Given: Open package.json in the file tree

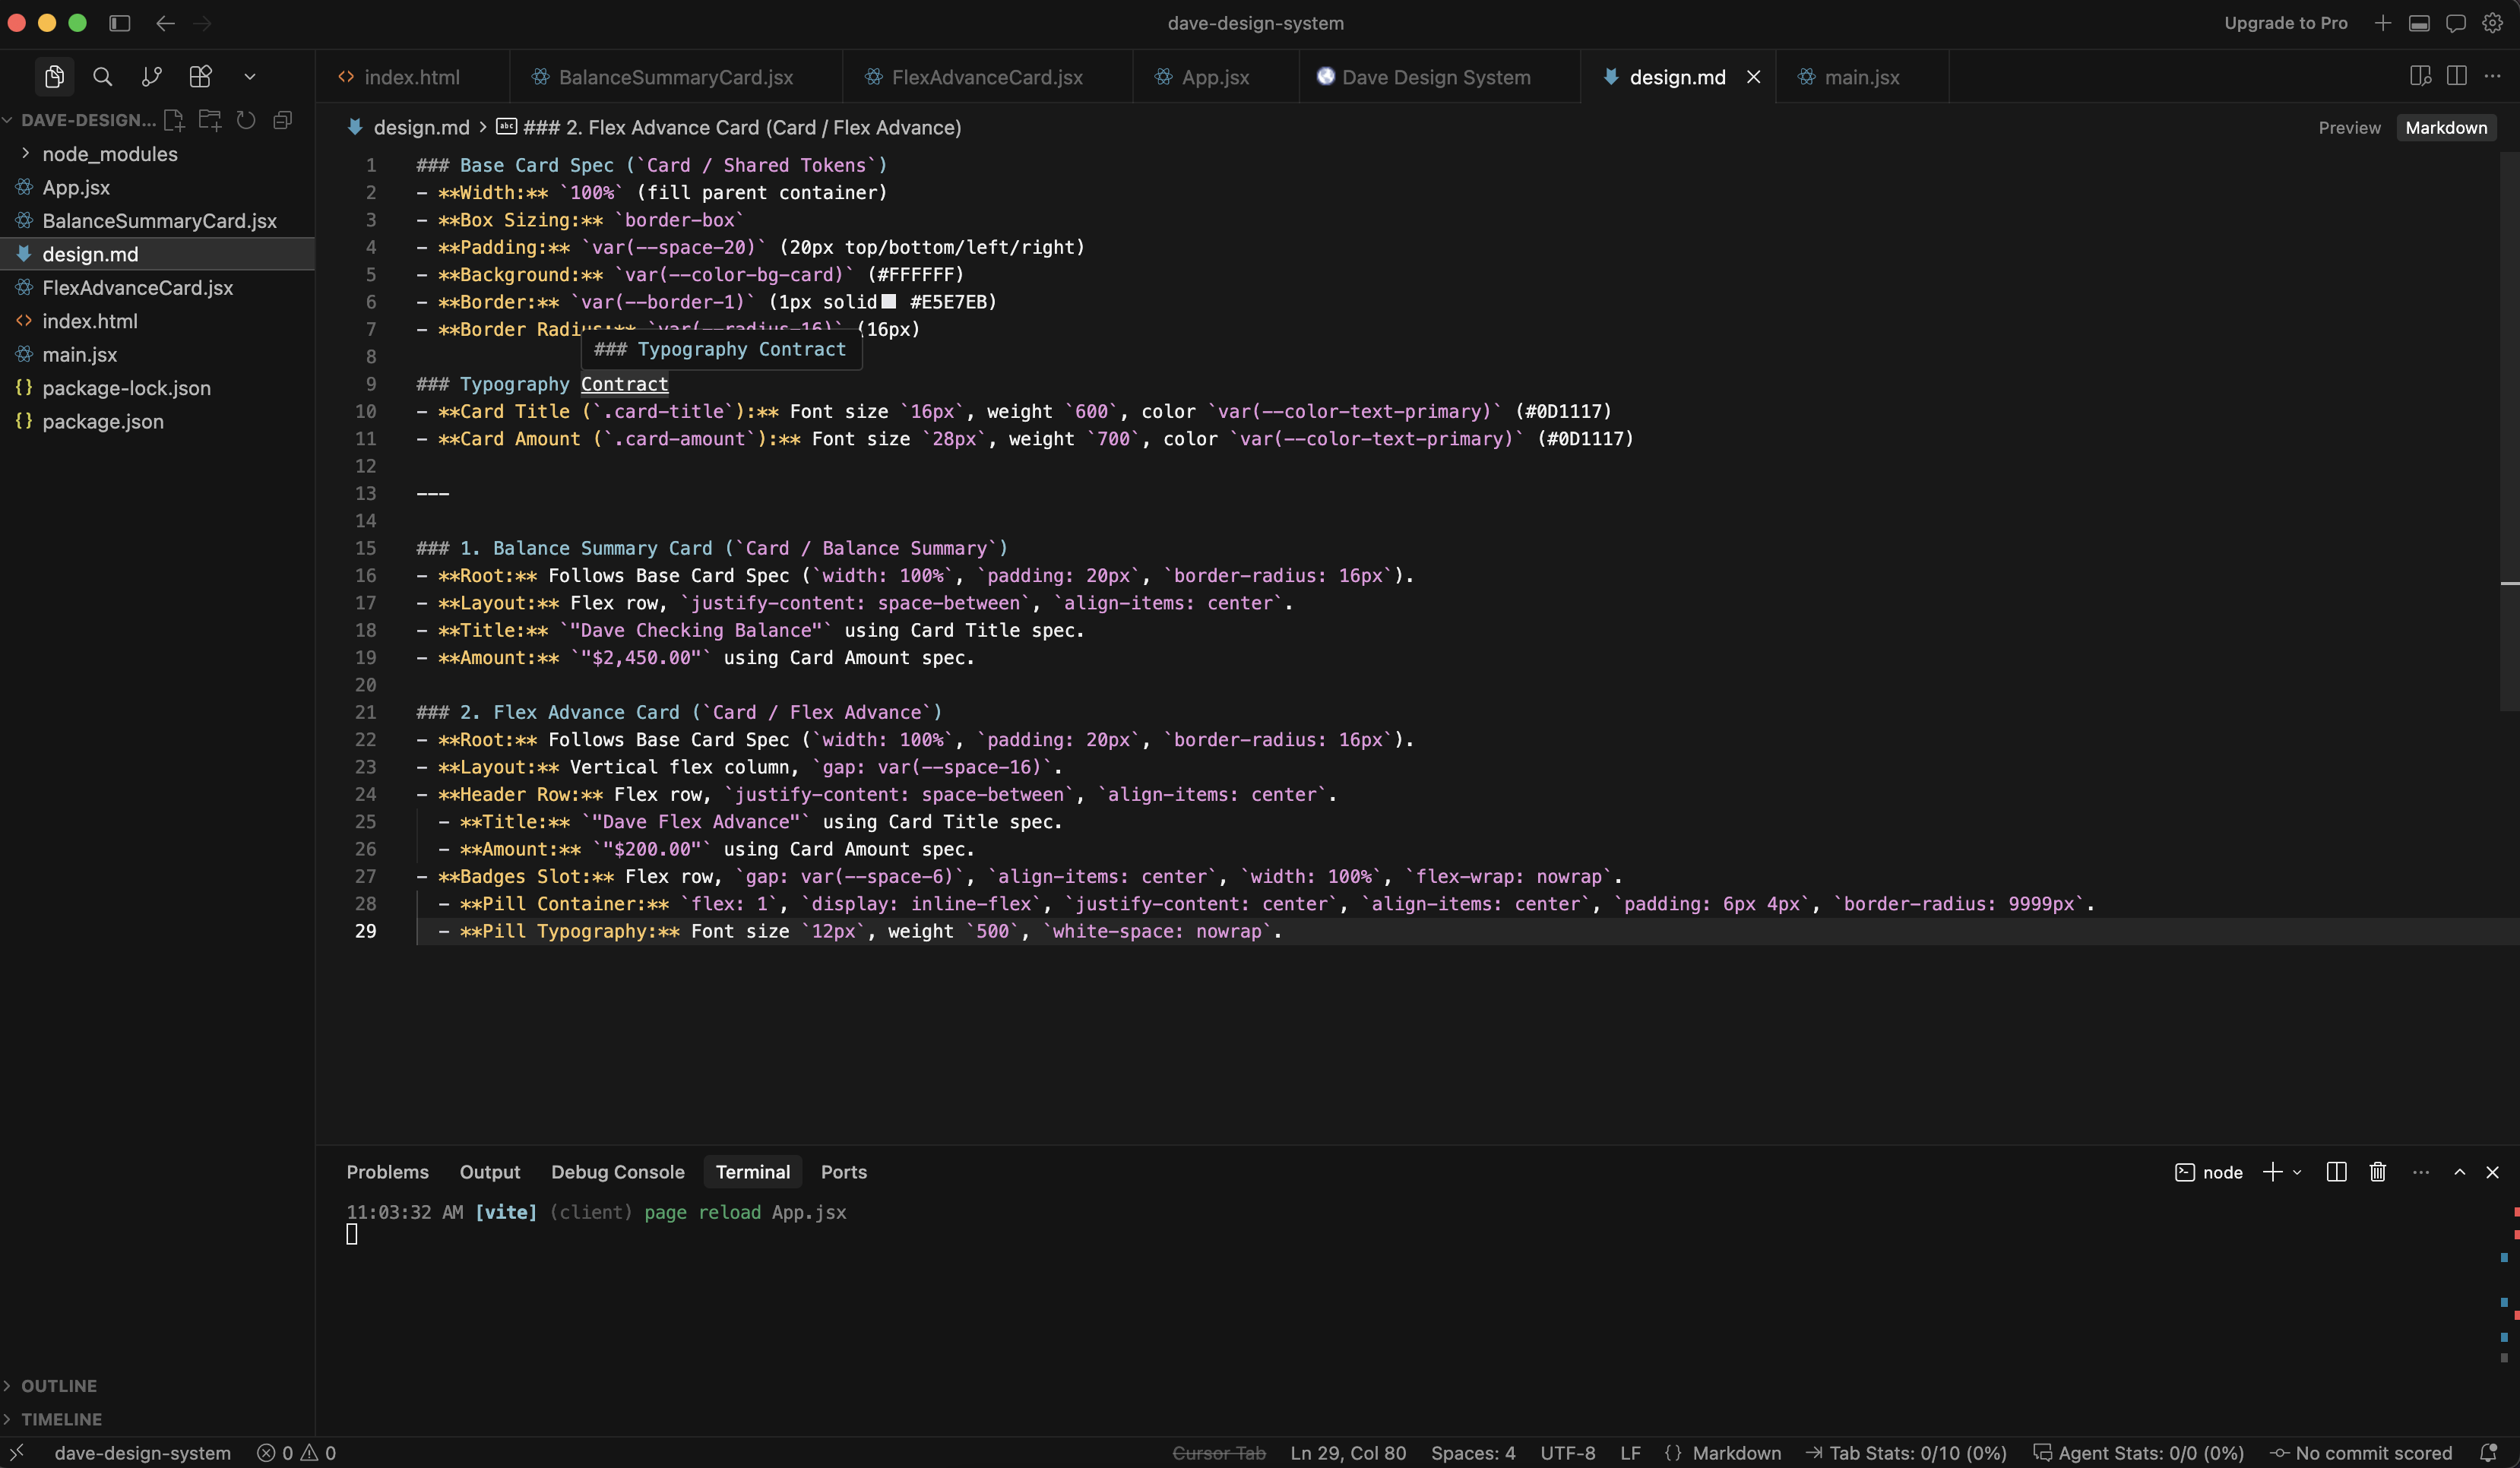Looking at the screenshot, I should pos(102,421).
